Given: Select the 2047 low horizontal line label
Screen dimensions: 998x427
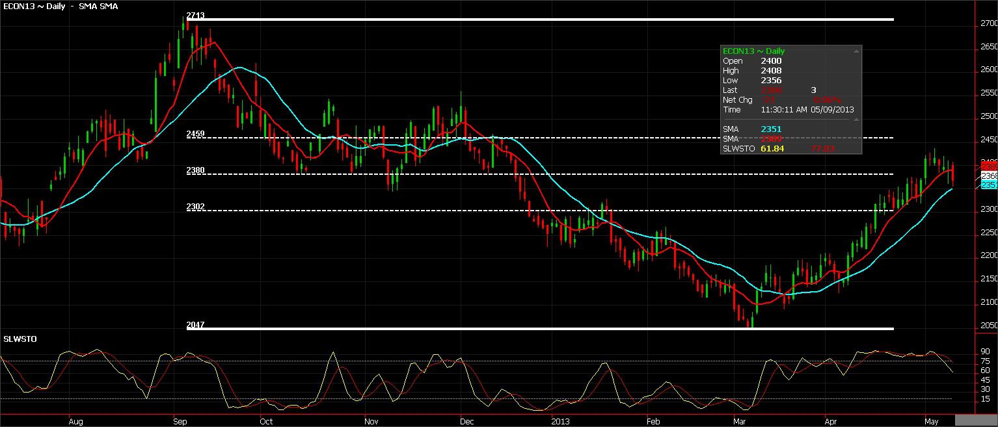Looking at the screenshot, I should point(195,324).
